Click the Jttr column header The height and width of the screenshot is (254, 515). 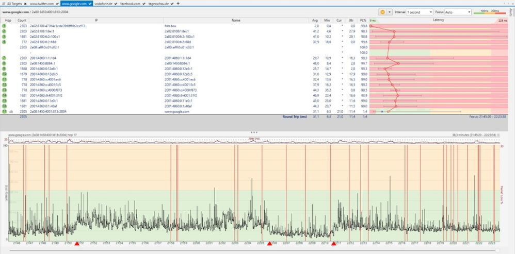click(x=351, y=20)
